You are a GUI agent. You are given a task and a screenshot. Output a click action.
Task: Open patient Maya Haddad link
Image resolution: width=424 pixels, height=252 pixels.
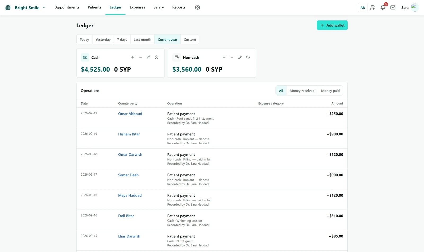[130, 195]
